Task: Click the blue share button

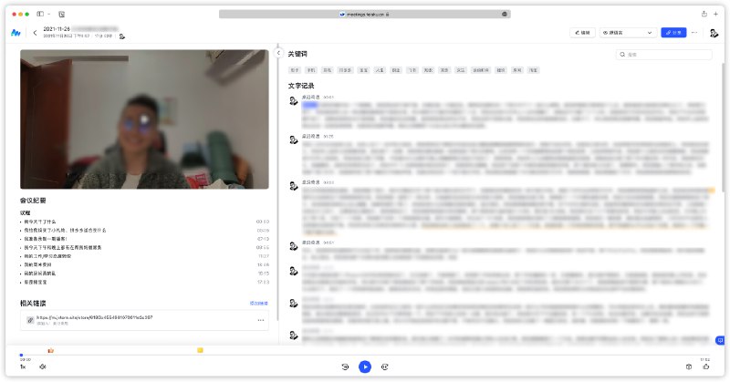Action: pos(674,33)
